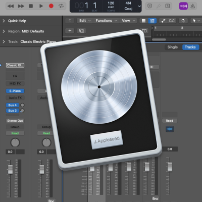Toggle the Show Flex icon

point(172,21)
